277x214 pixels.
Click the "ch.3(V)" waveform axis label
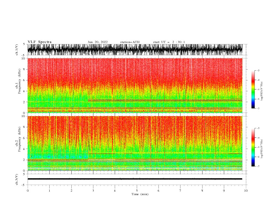[x=17, y=179]
